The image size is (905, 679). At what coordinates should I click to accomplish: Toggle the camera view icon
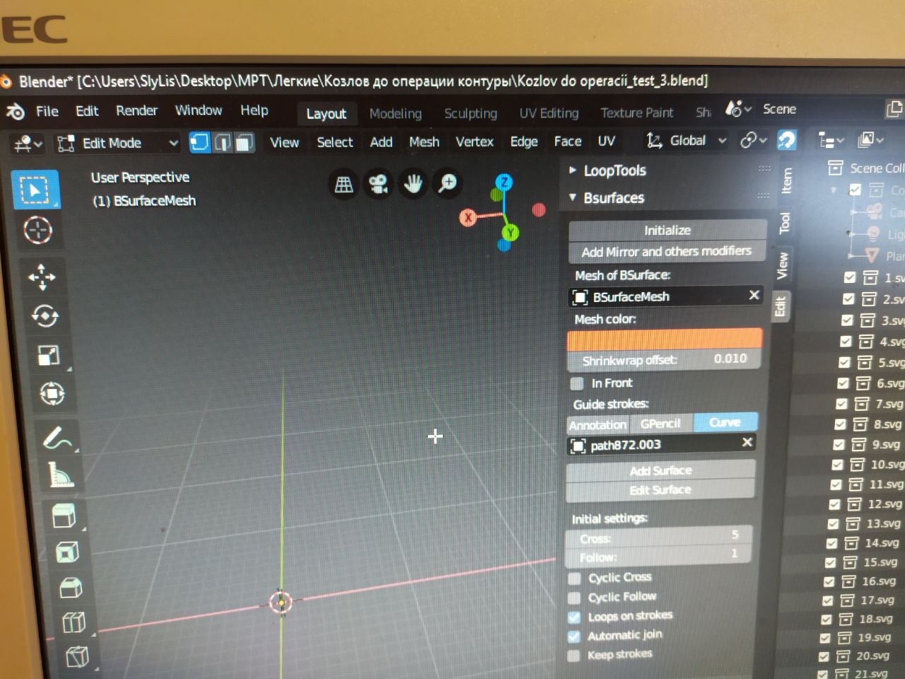coord(378,185)
